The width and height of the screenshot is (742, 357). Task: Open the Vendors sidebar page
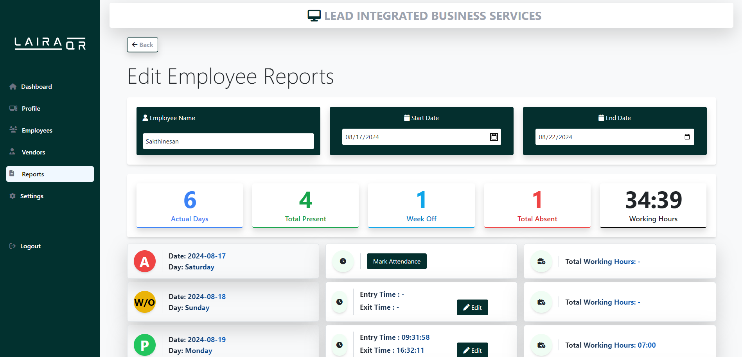tap(33, 152)
